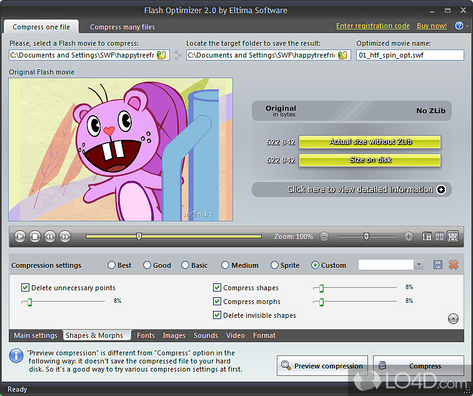This screenshot has width=473, height=396.
Task: Switch to the Compress many files tab
Action: tap(122, 27)
